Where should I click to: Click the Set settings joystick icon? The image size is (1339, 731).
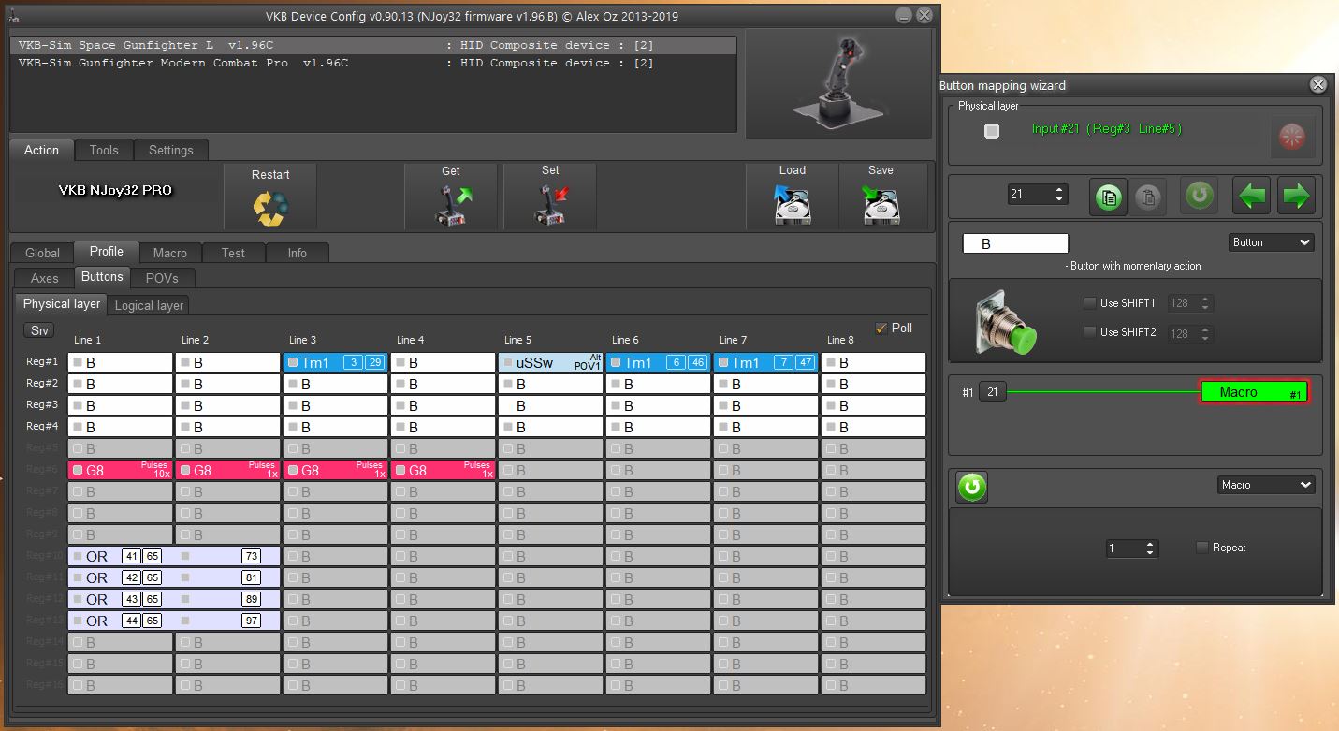coord(550,205)
